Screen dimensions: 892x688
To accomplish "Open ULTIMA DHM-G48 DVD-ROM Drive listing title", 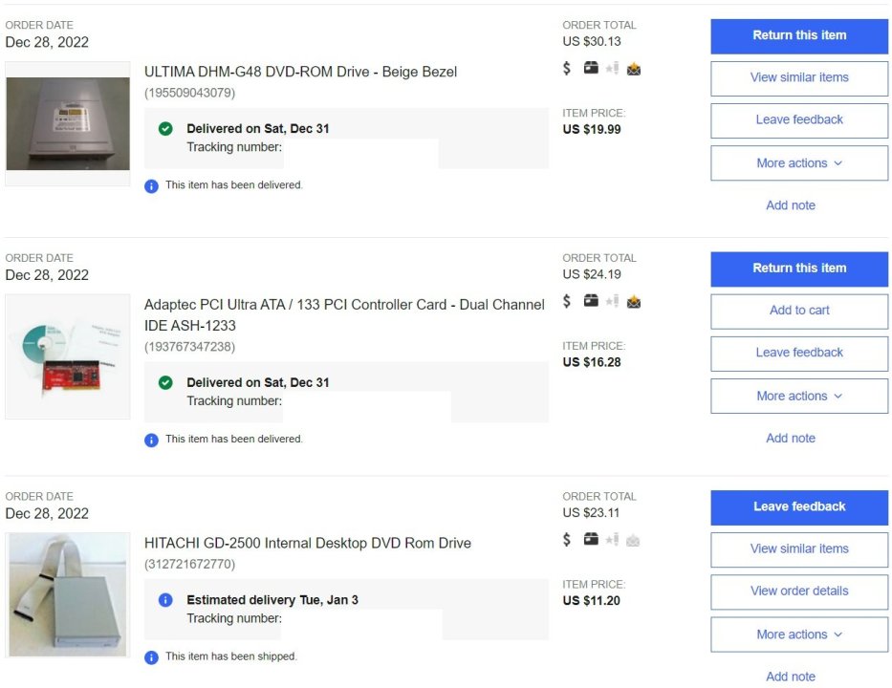I will [x=300, y=72].
